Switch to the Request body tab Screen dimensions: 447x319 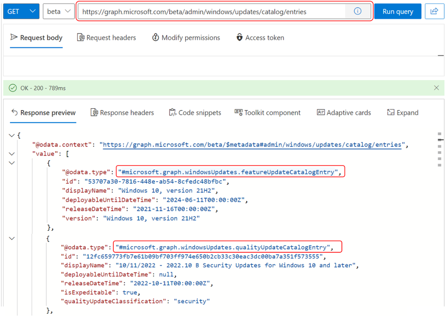point(36,38)
